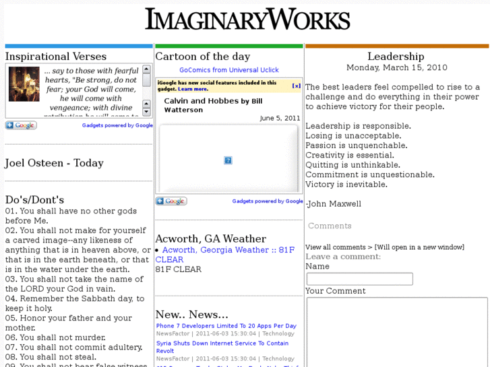This screenshot has height=367, width=490.
Task: Open Syria Shuts Down Internet Service article
Action: tap(222, 347)
